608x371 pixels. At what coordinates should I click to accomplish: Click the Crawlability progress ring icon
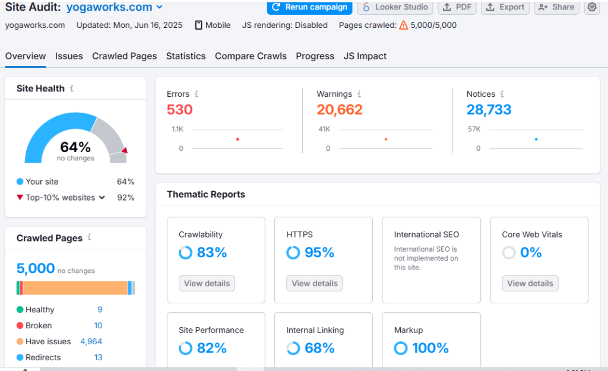tap(185, 253)
